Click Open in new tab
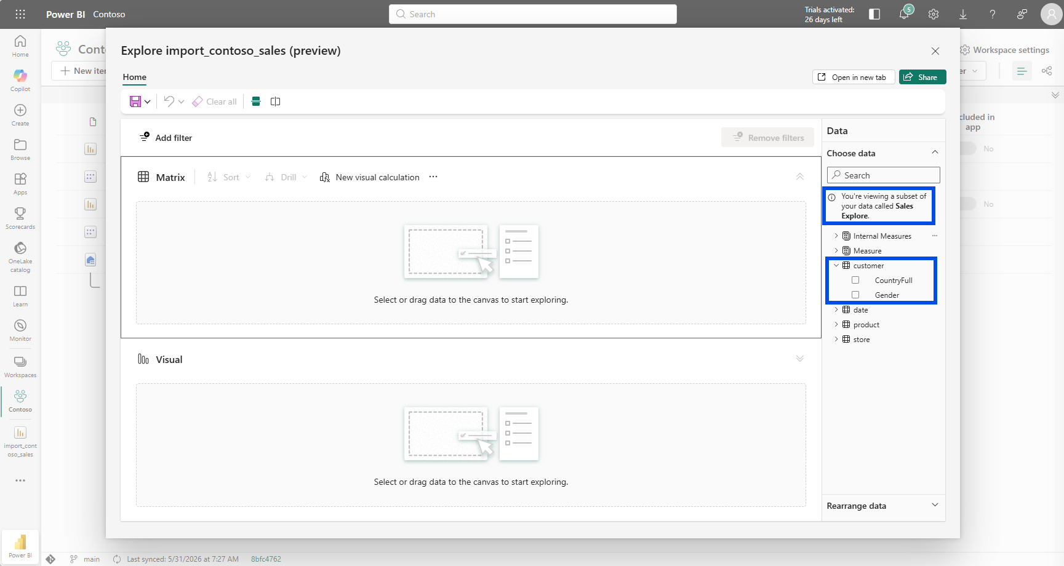The height and width of the screenshot is (566, 1064). tap(853, 77)
